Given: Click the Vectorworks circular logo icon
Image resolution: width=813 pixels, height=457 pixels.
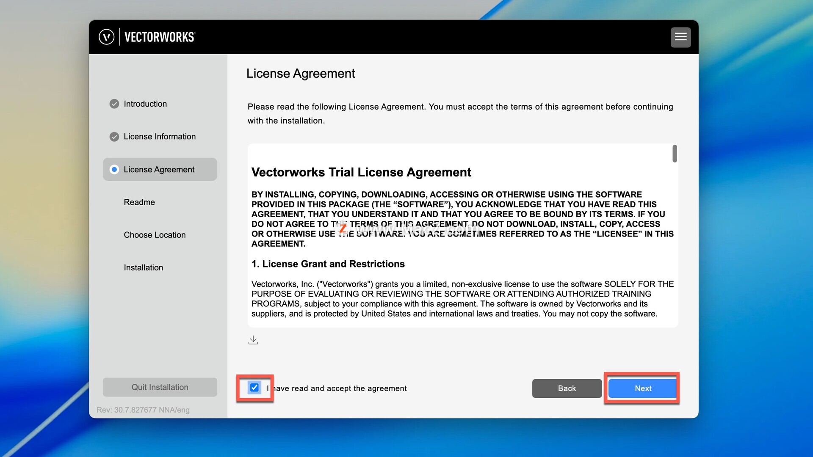Looking at the screenshot, I should tap(106, 37).
